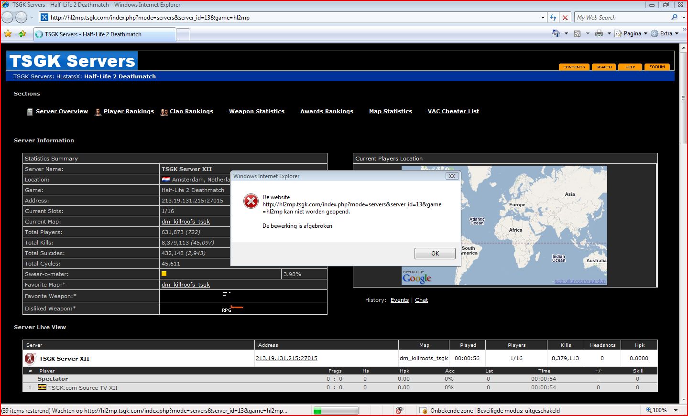Click the HLstatsX breadcrumb link
Image resolution: width=688 pixels, height=416 pixels.
pos(68,76)
